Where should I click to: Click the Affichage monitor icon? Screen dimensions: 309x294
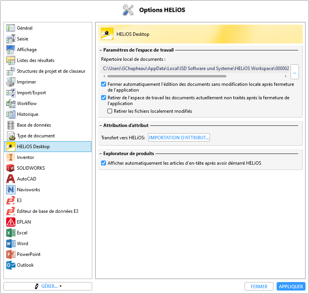pos(11,50)
